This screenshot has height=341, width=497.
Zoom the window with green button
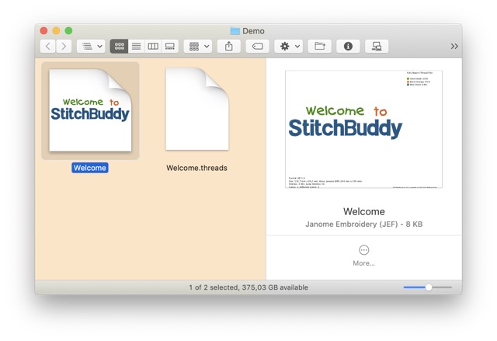[68, 31]
